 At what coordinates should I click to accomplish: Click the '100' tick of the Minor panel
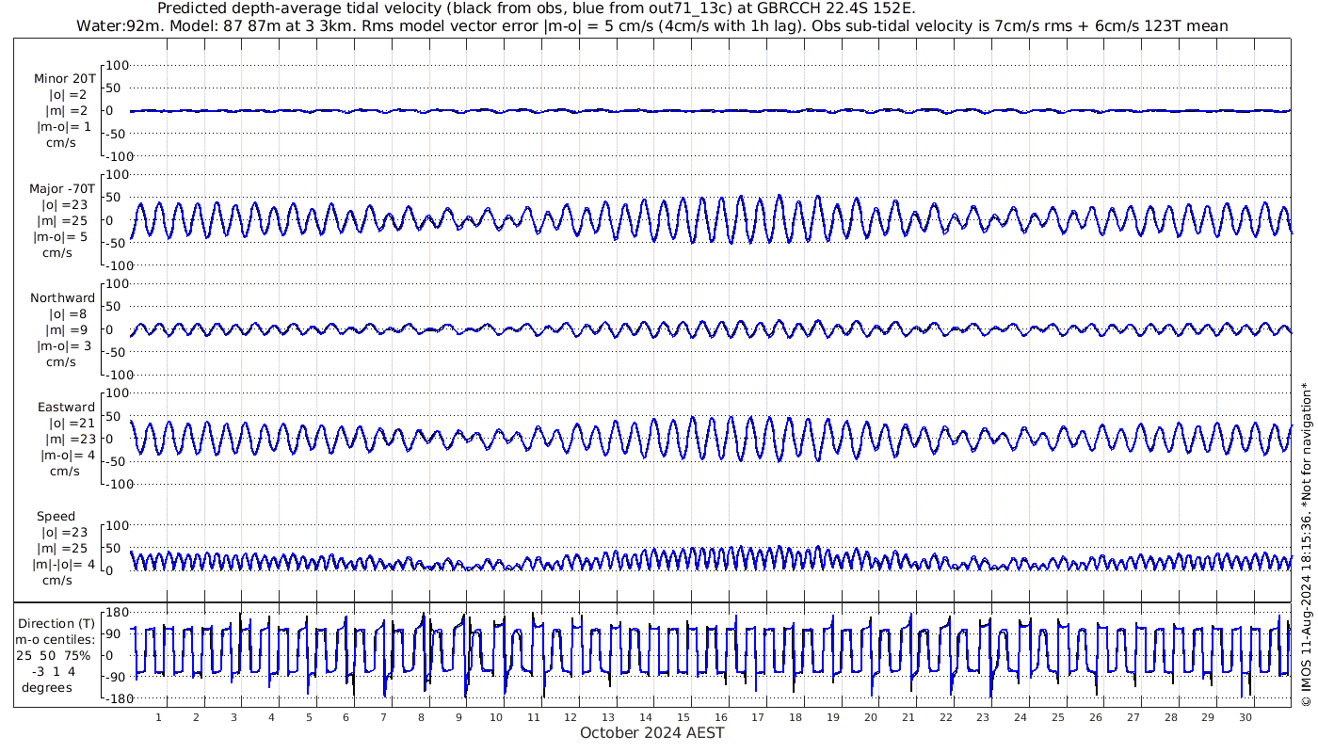click(x=118, y=66)
